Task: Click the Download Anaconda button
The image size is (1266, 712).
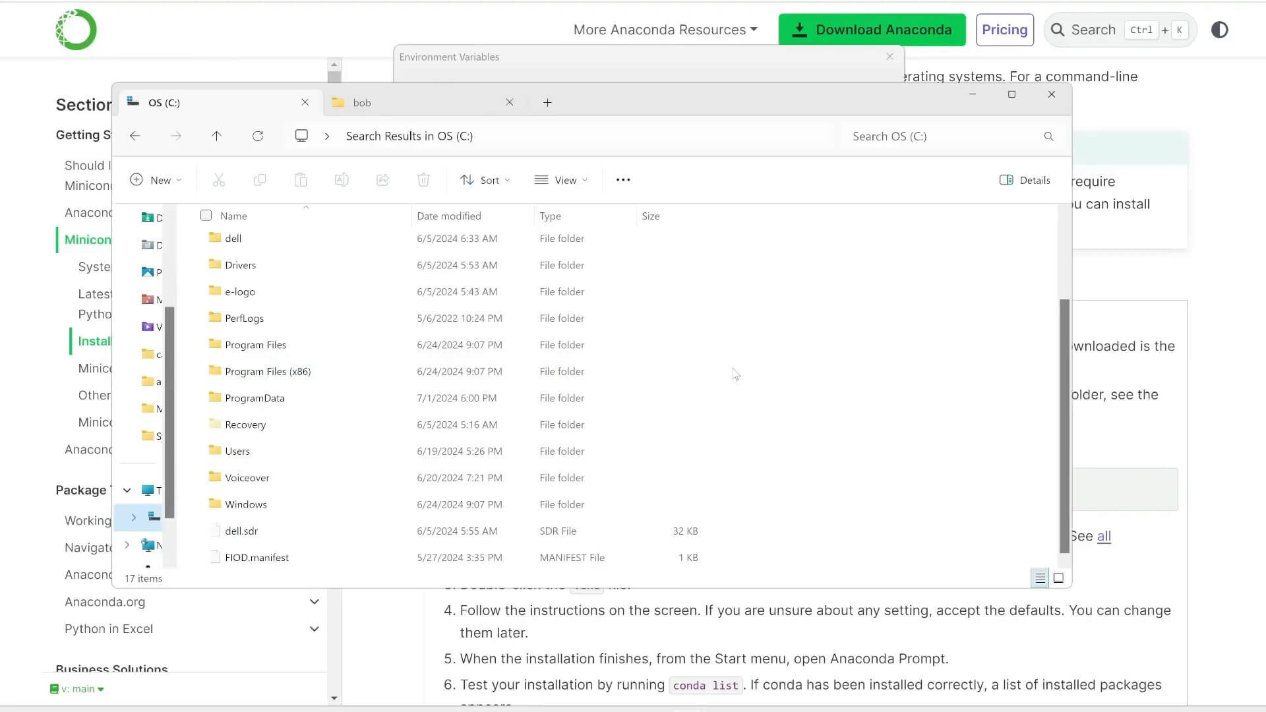Action: point(872,30)
